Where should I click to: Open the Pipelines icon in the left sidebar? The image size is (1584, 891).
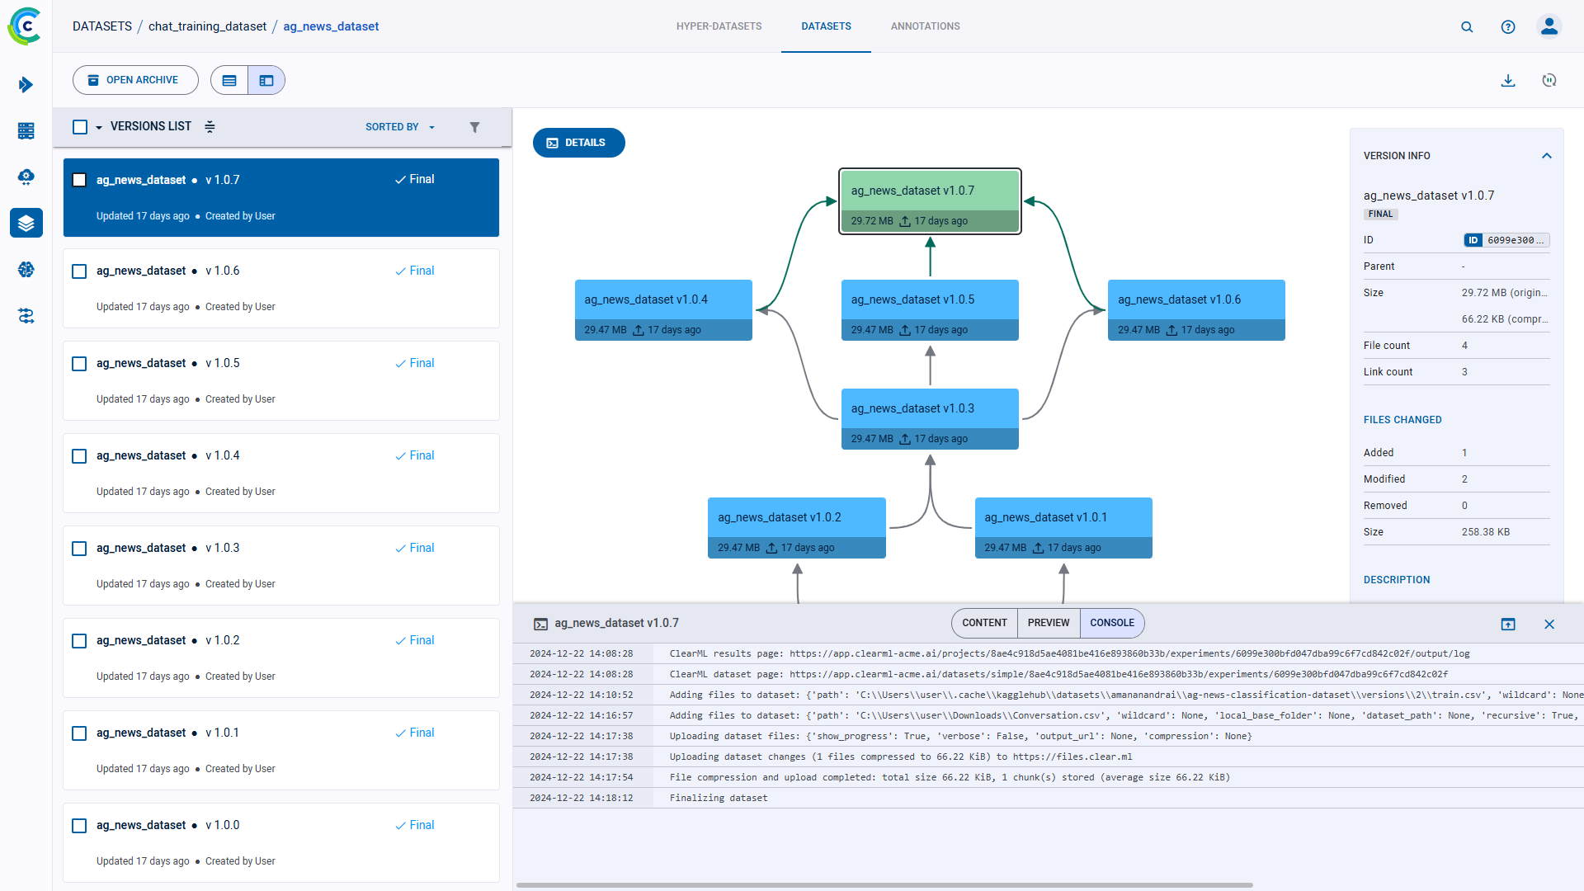pyautogui.click(x=26, y=316)
